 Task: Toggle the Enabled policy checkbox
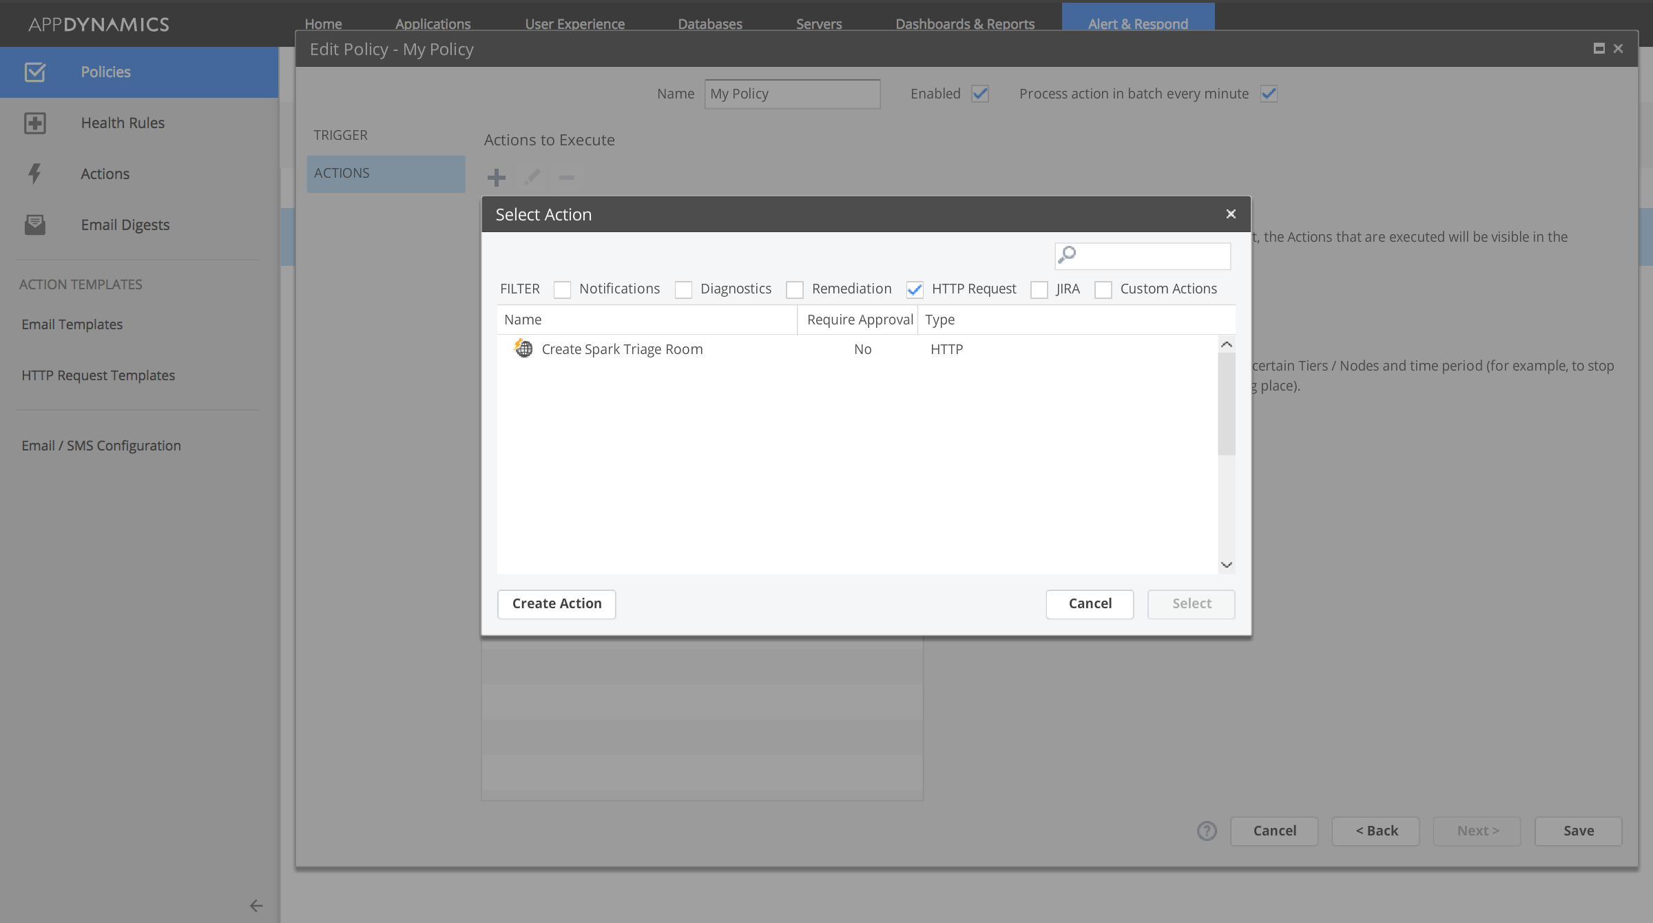(x=980, y=93)
